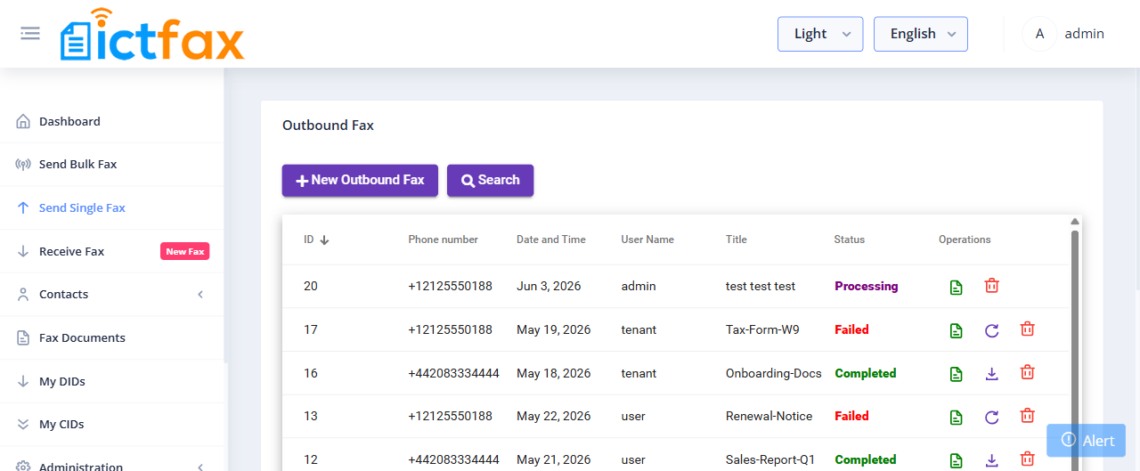Image resolution: width=1140 pixels, height=471 pixels.
Task: Click the Fax Documents file icon
Action: coord(23,338)
